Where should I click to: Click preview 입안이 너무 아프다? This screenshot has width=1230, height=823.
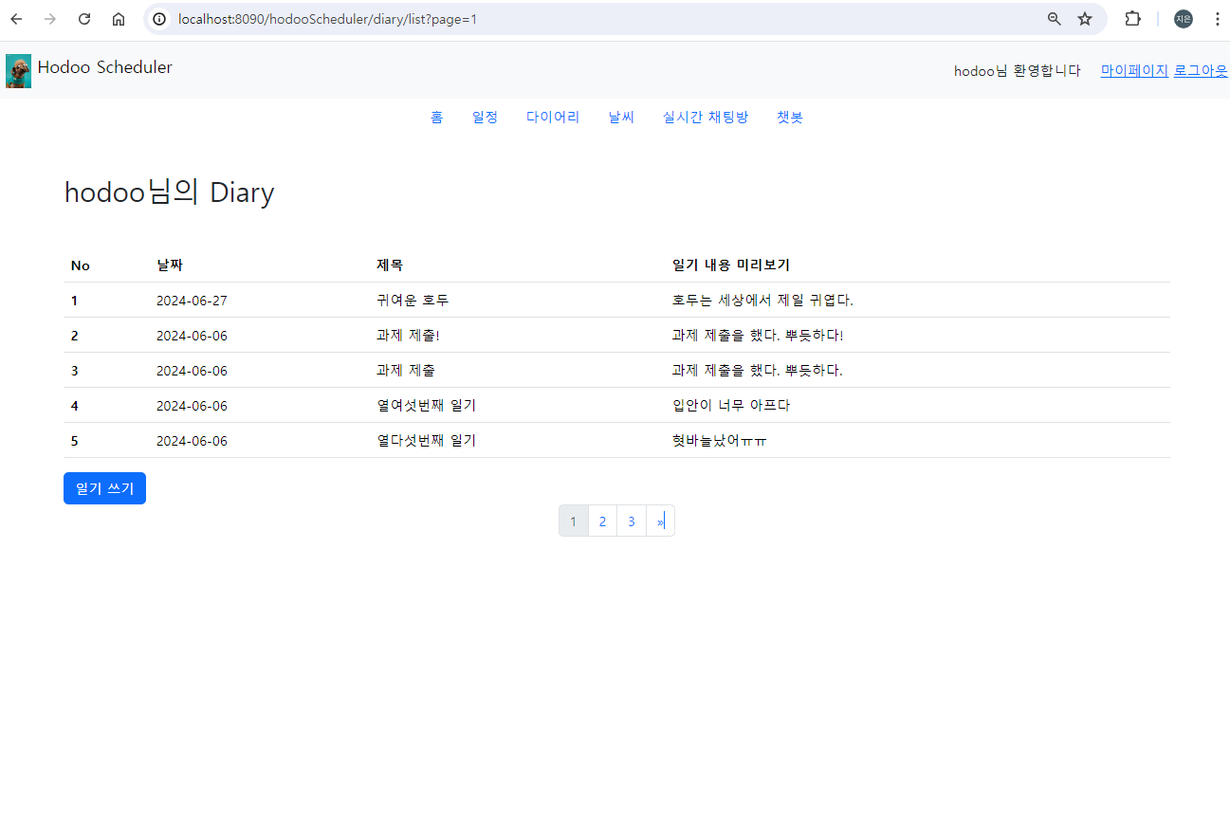point(731,406)
